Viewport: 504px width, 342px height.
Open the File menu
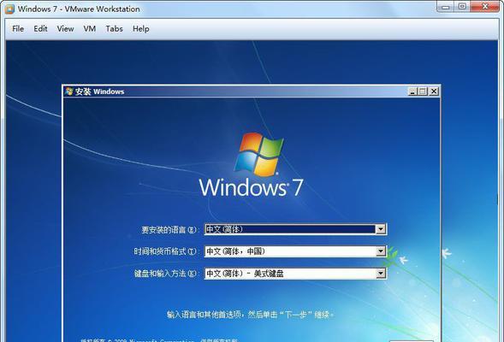tap(18, 29)
